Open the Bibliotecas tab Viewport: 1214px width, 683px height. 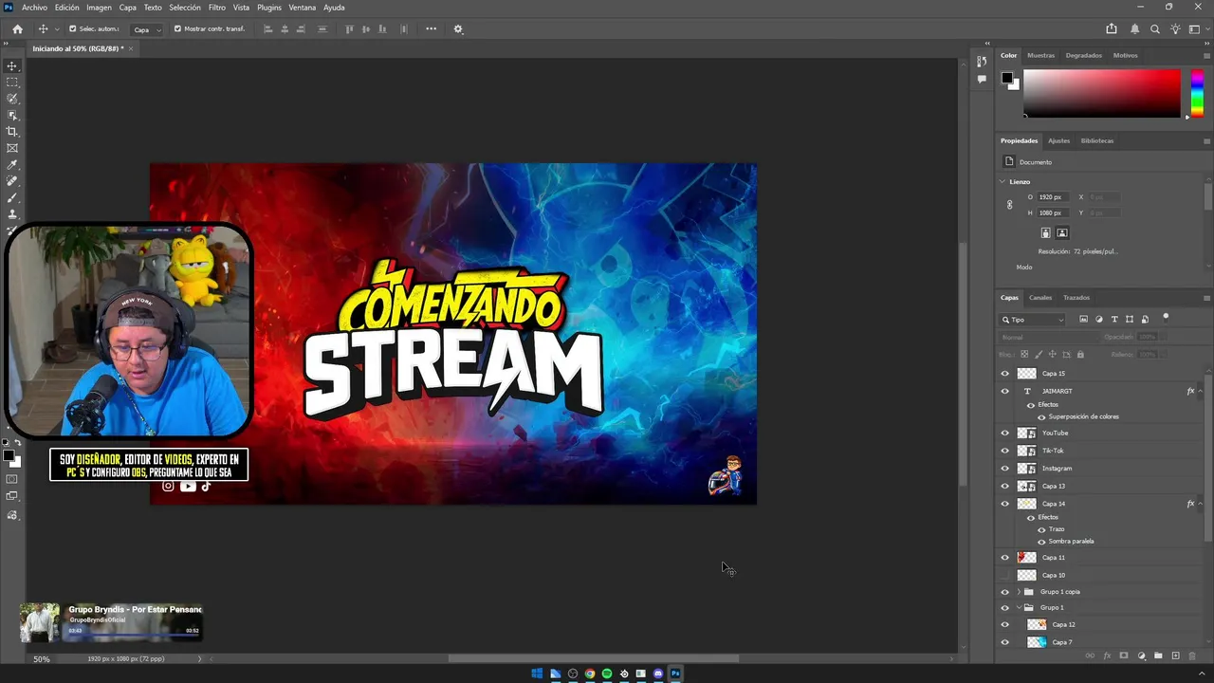click(x=1097, y=140)
